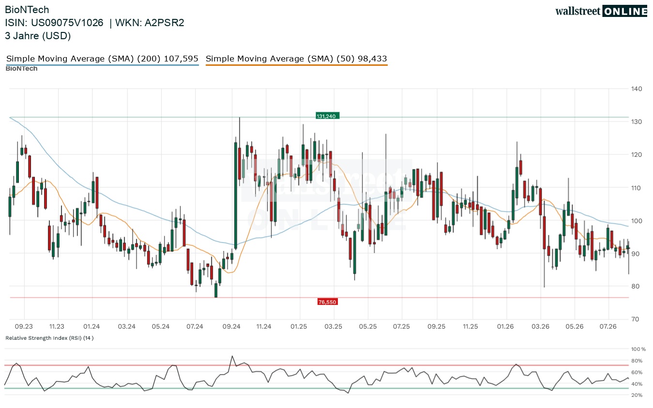Select the 07.26 date axis label
The height and width of the screenshot is (408, 653).
[x=608, y=327]
